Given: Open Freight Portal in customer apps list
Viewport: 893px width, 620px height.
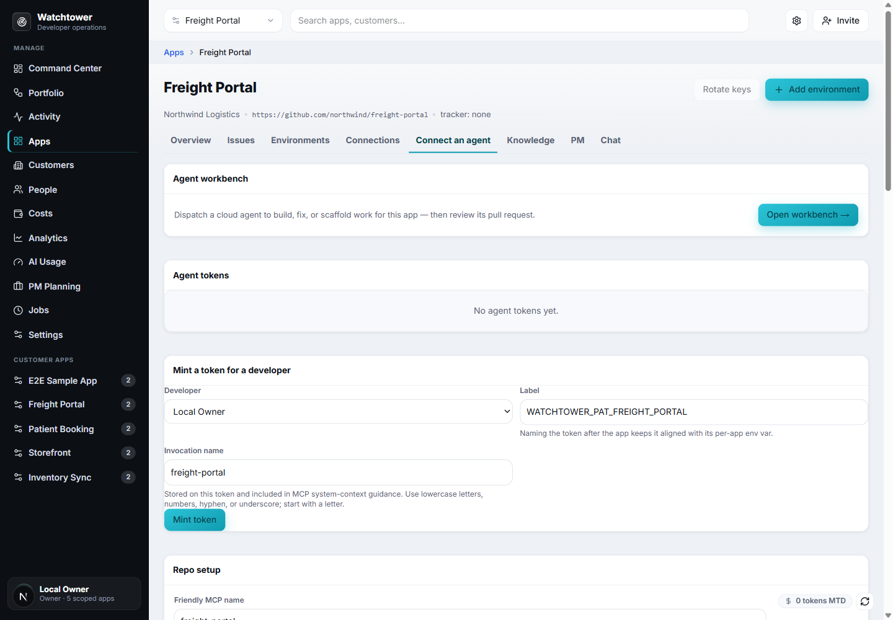Looking at the screenshot, I should [x=73, y=404].
